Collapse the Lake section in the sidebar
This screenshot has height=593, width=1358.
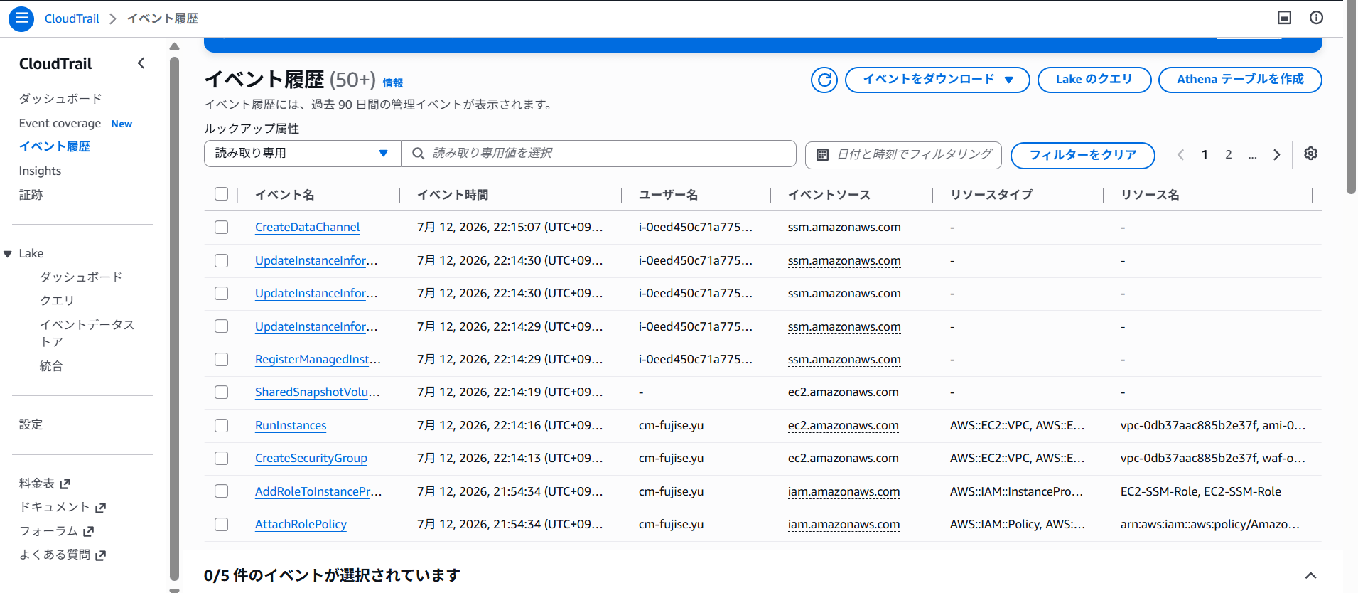coord(8,254)
